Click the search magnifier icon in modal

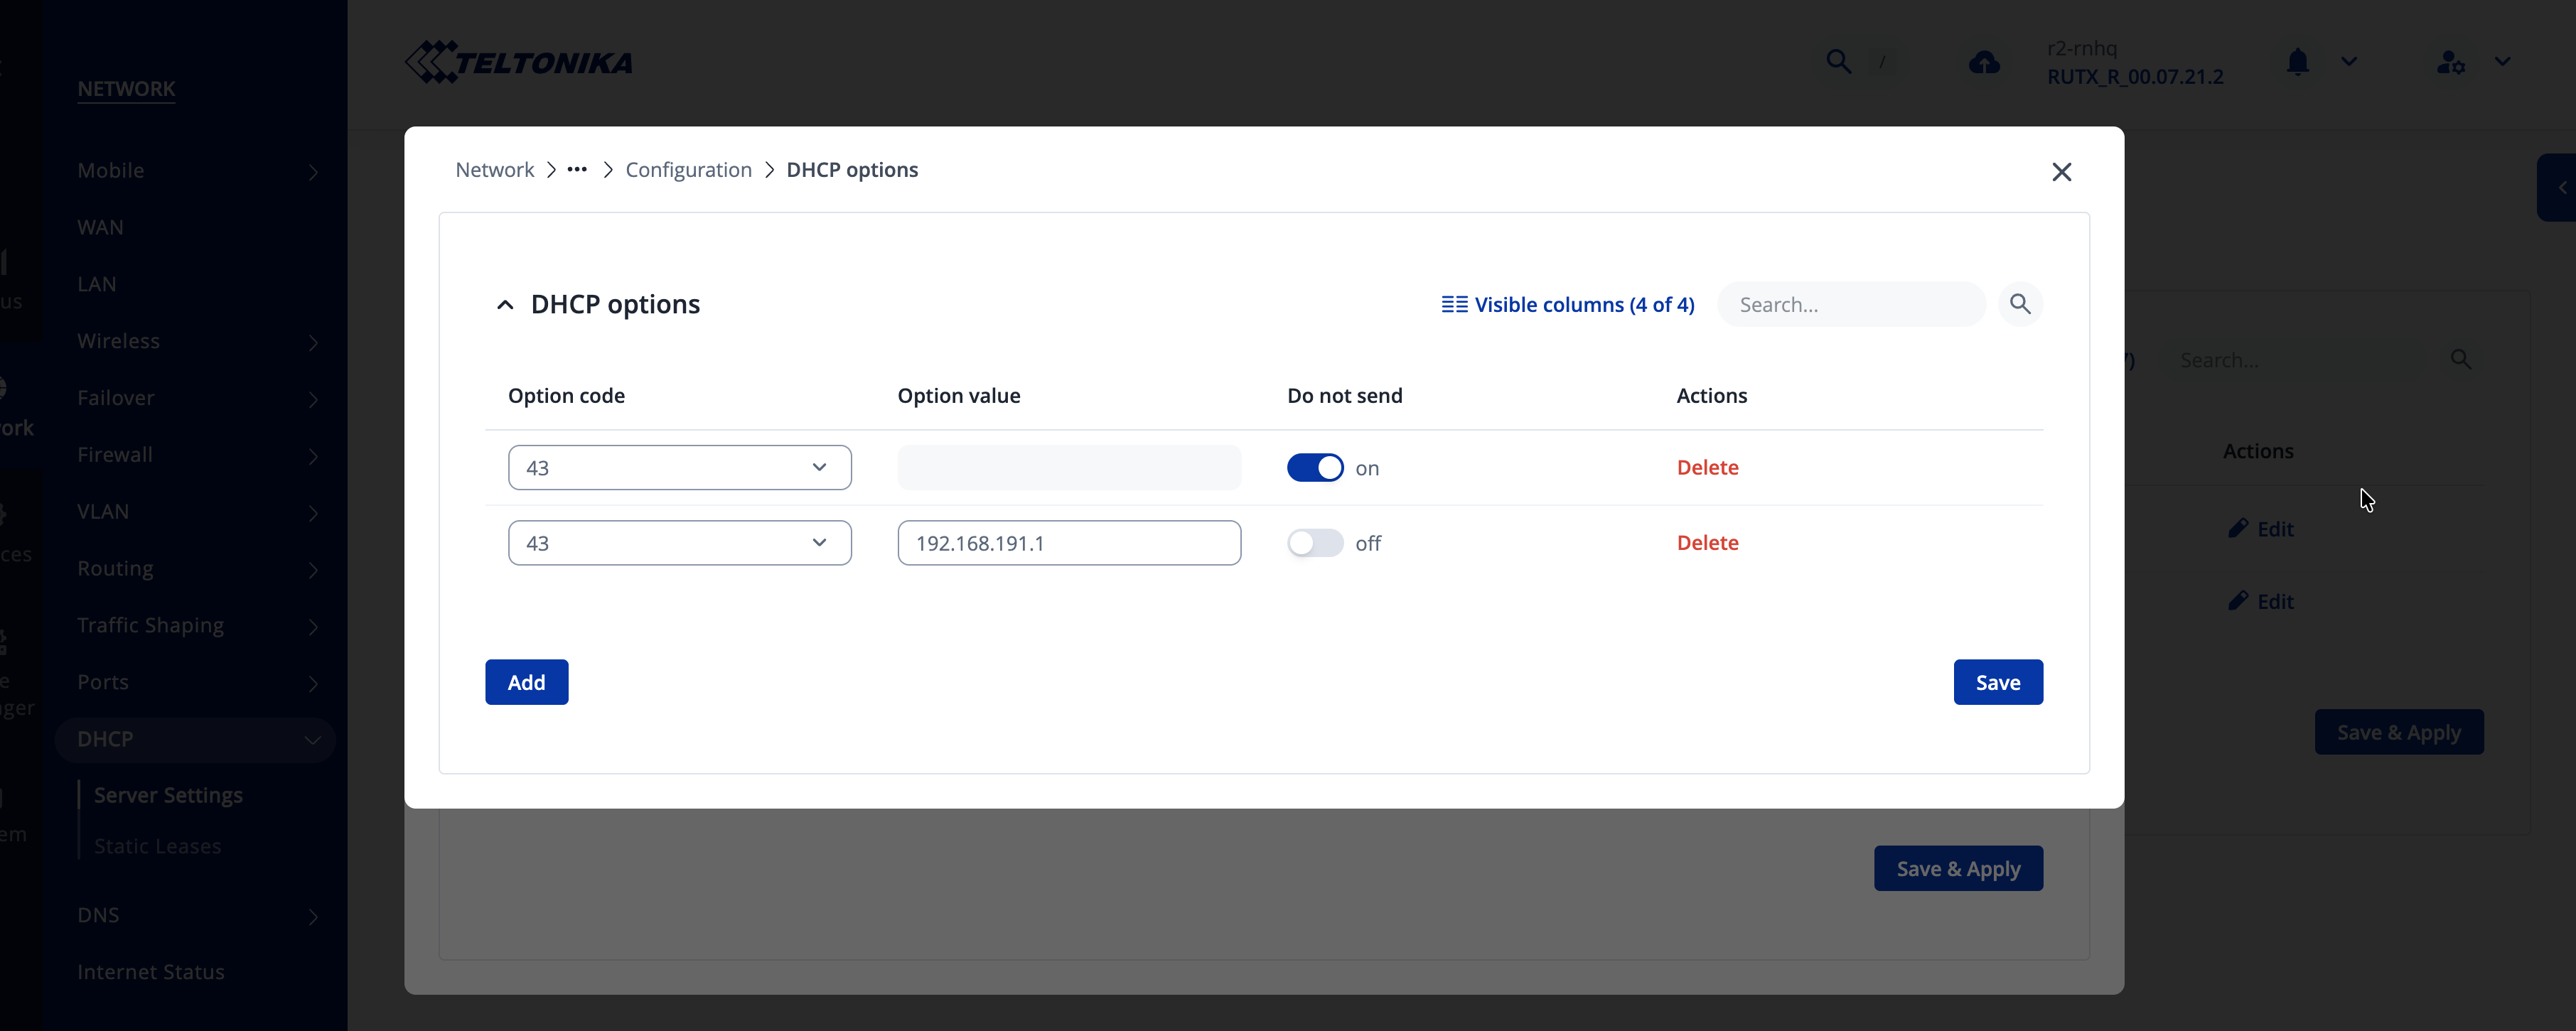pos(2019,304)
